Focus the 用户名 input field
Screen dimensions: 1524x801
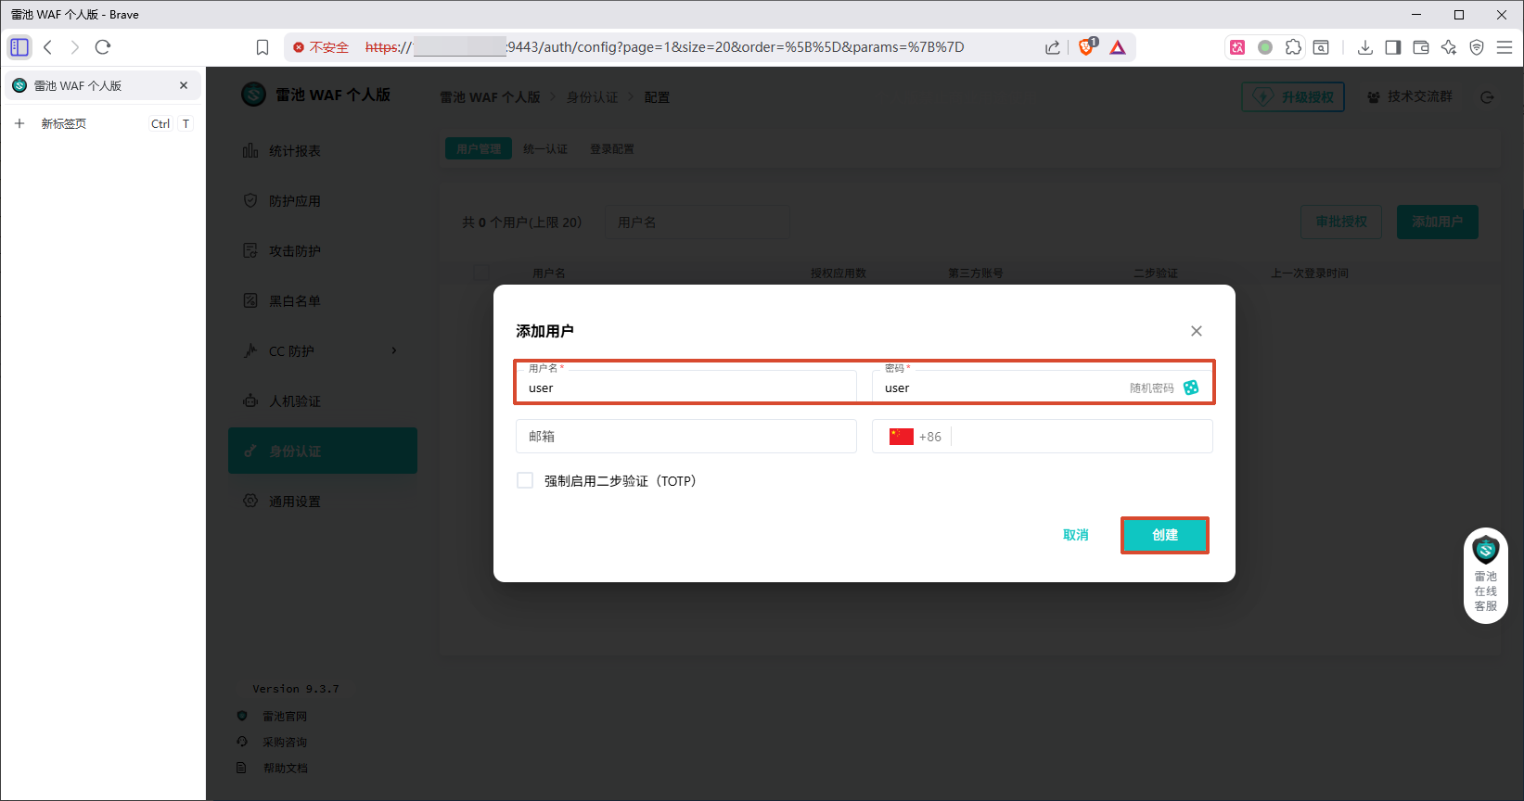point(686,388)
